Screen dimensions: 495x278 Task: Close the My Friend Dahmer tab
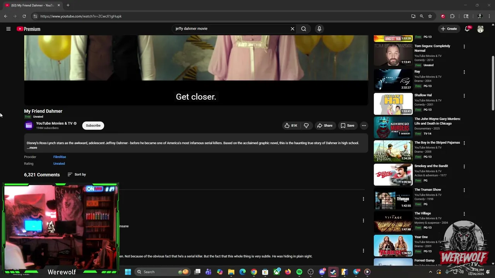coord(59,5)
